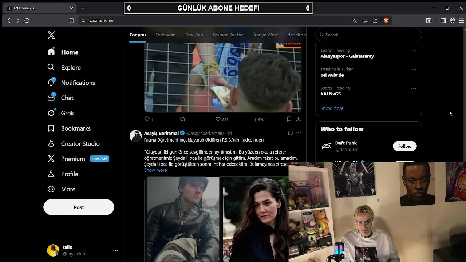The image size is (466, 262).
Task: Click the reply icon with 1 reply
Action: coord(147,119)
